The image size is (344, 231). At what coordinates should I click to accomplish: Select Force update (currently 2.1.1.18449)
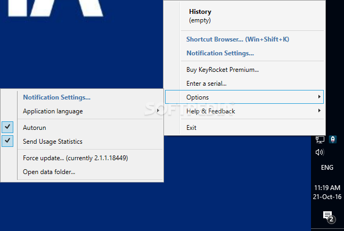[x=76, y=158]
